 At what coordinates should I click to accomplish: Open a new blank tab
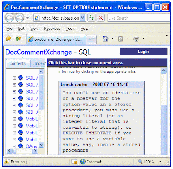pos(91,39)
